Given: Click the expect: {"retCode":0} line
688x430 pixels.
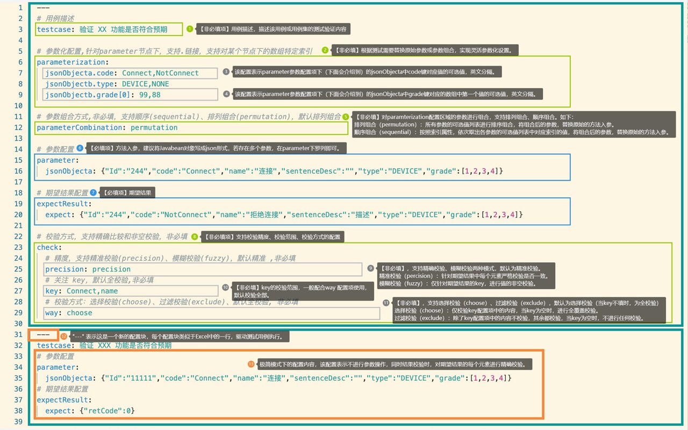Looking at the screenshot, I should 90,411.
